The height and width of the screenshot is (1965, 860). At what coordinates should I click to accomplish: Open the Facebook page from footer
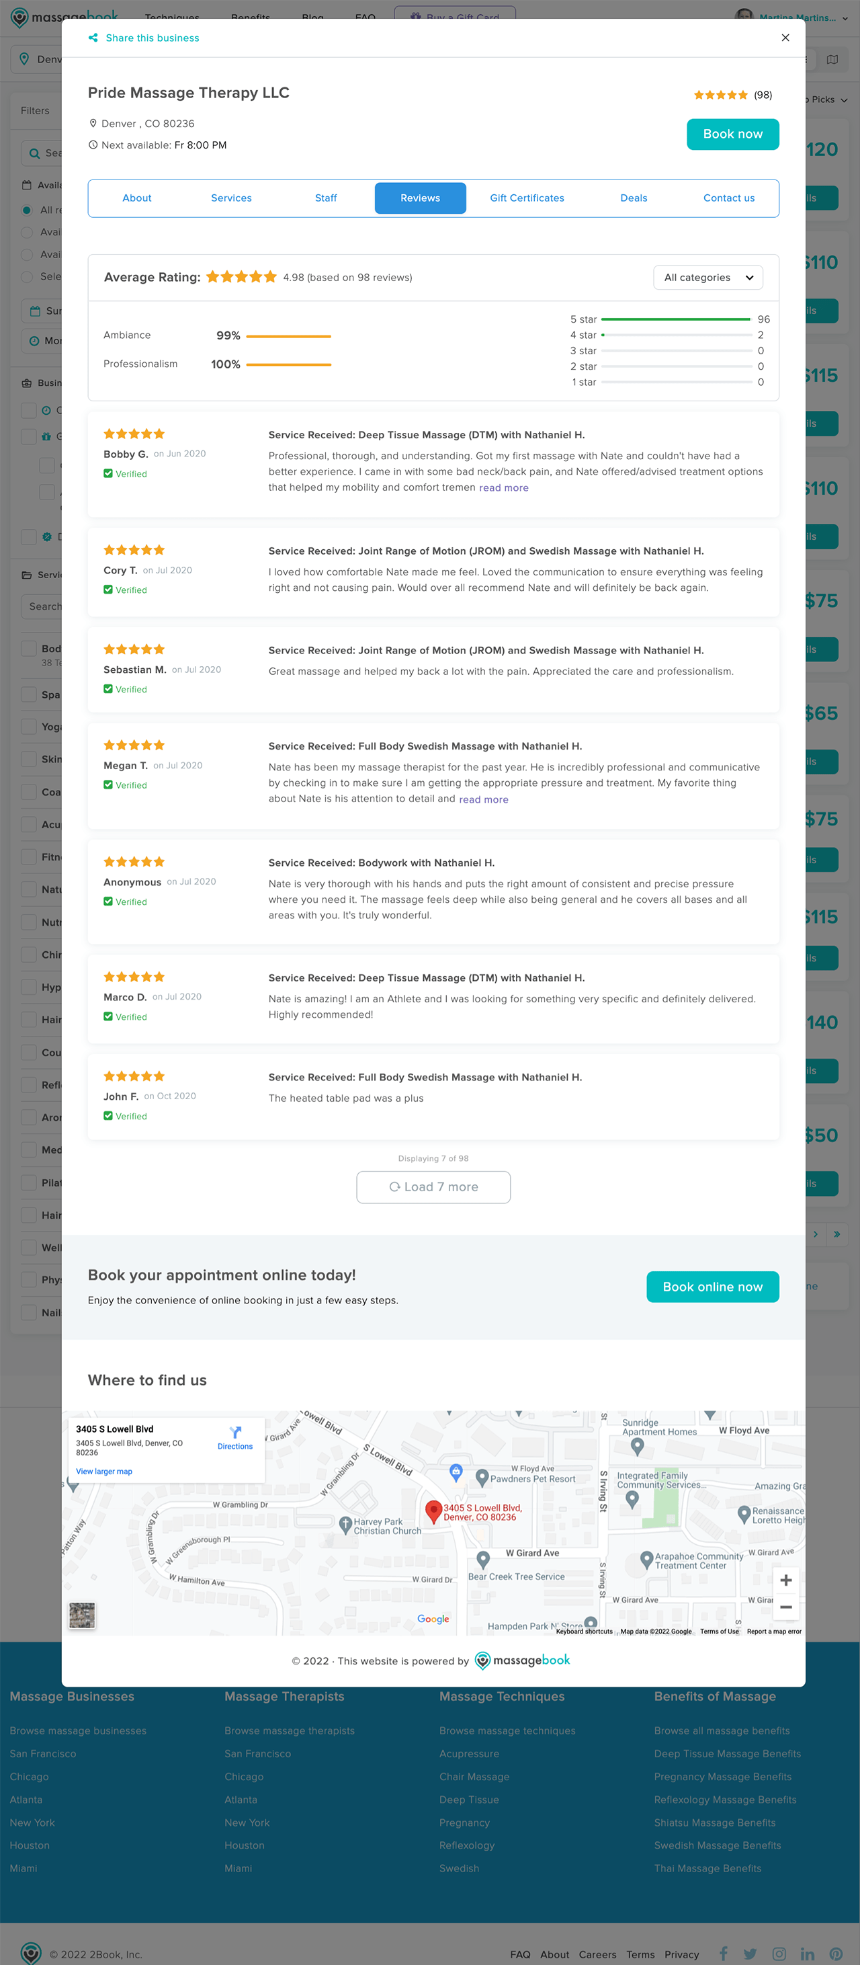(724, 1954)
